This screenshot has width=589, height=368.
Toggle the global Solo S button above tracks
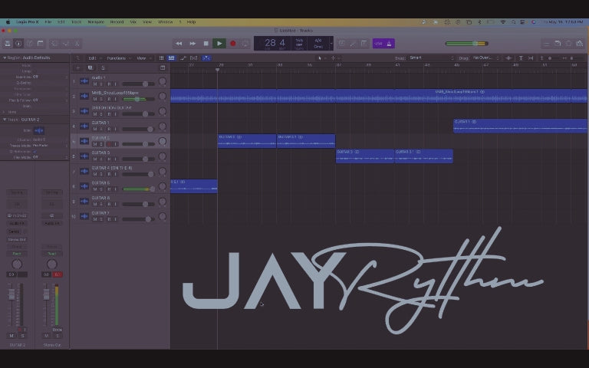(x=103, y=68)
